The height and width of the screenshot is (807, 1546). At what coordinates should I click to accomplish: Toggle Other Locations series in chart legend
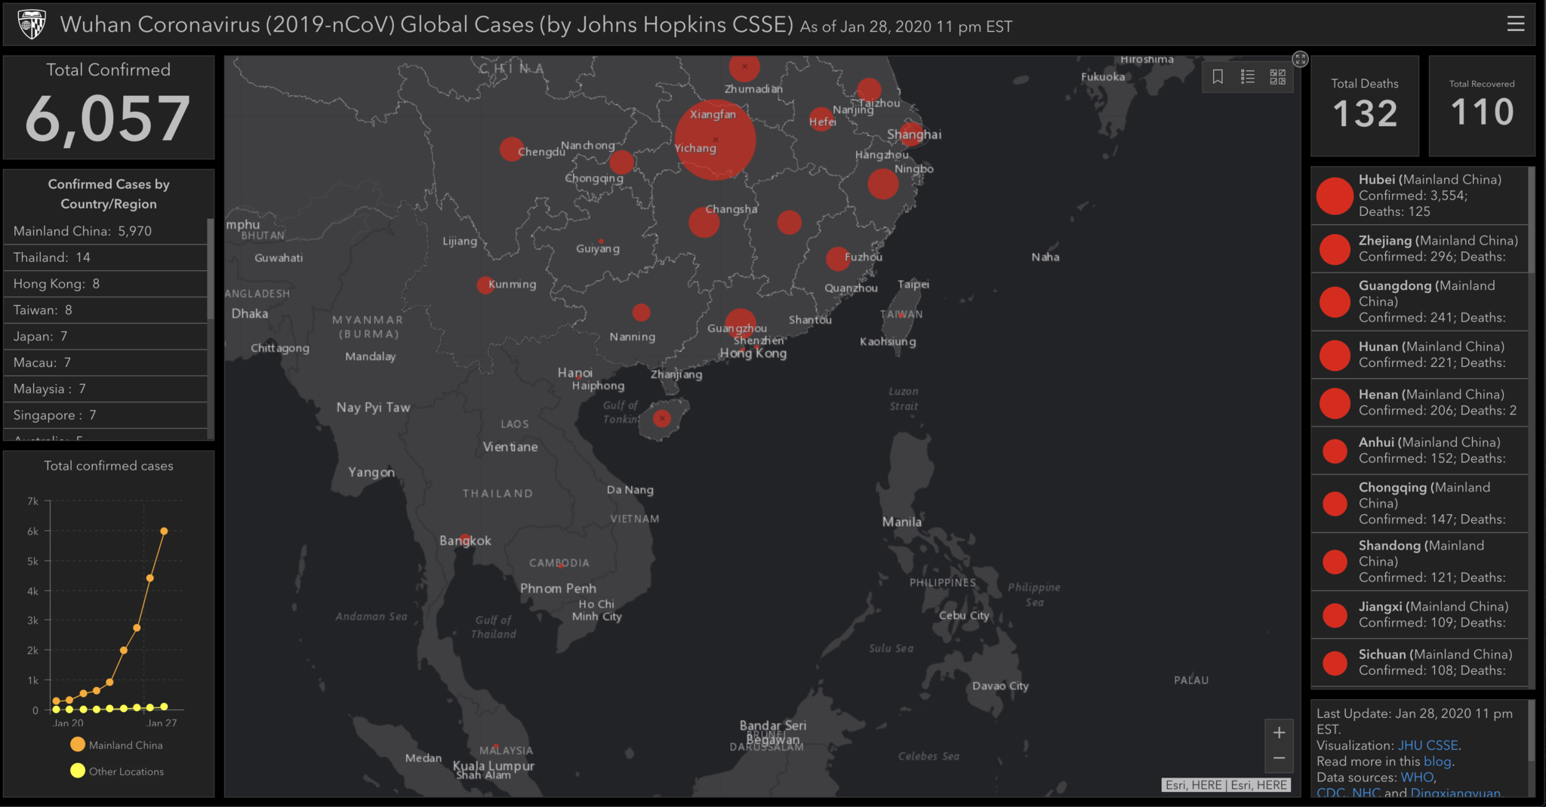click(x=117, y=771)
